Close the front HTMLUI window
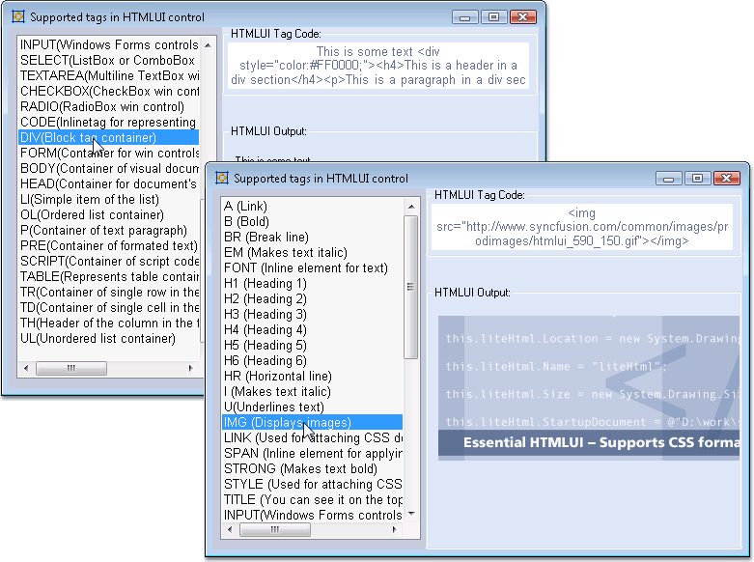Viewport: 754px width, 562px height. pos(727,179)
